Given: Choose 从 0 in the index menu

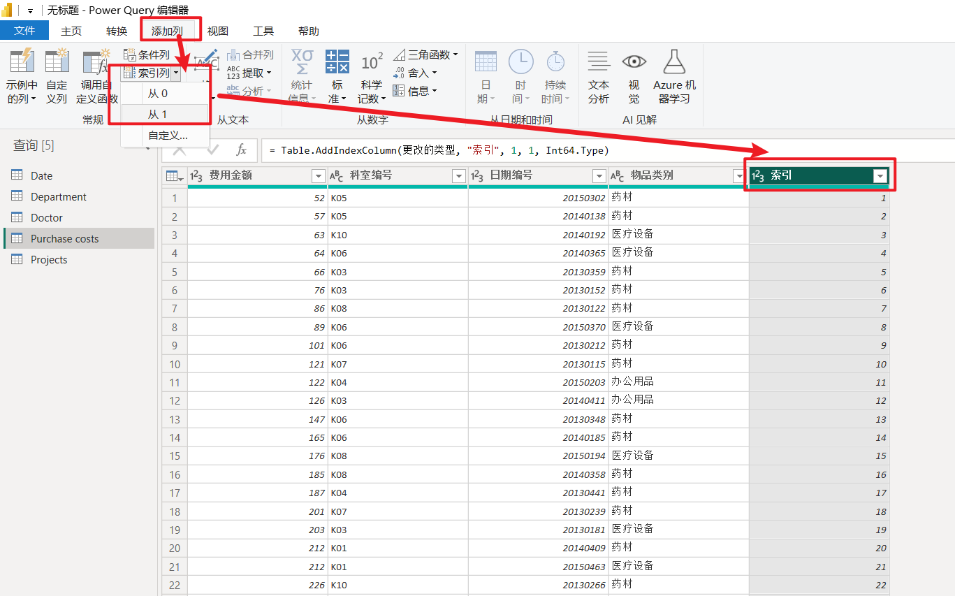Looking at the screenshot, I should click(x=165, y=93).
